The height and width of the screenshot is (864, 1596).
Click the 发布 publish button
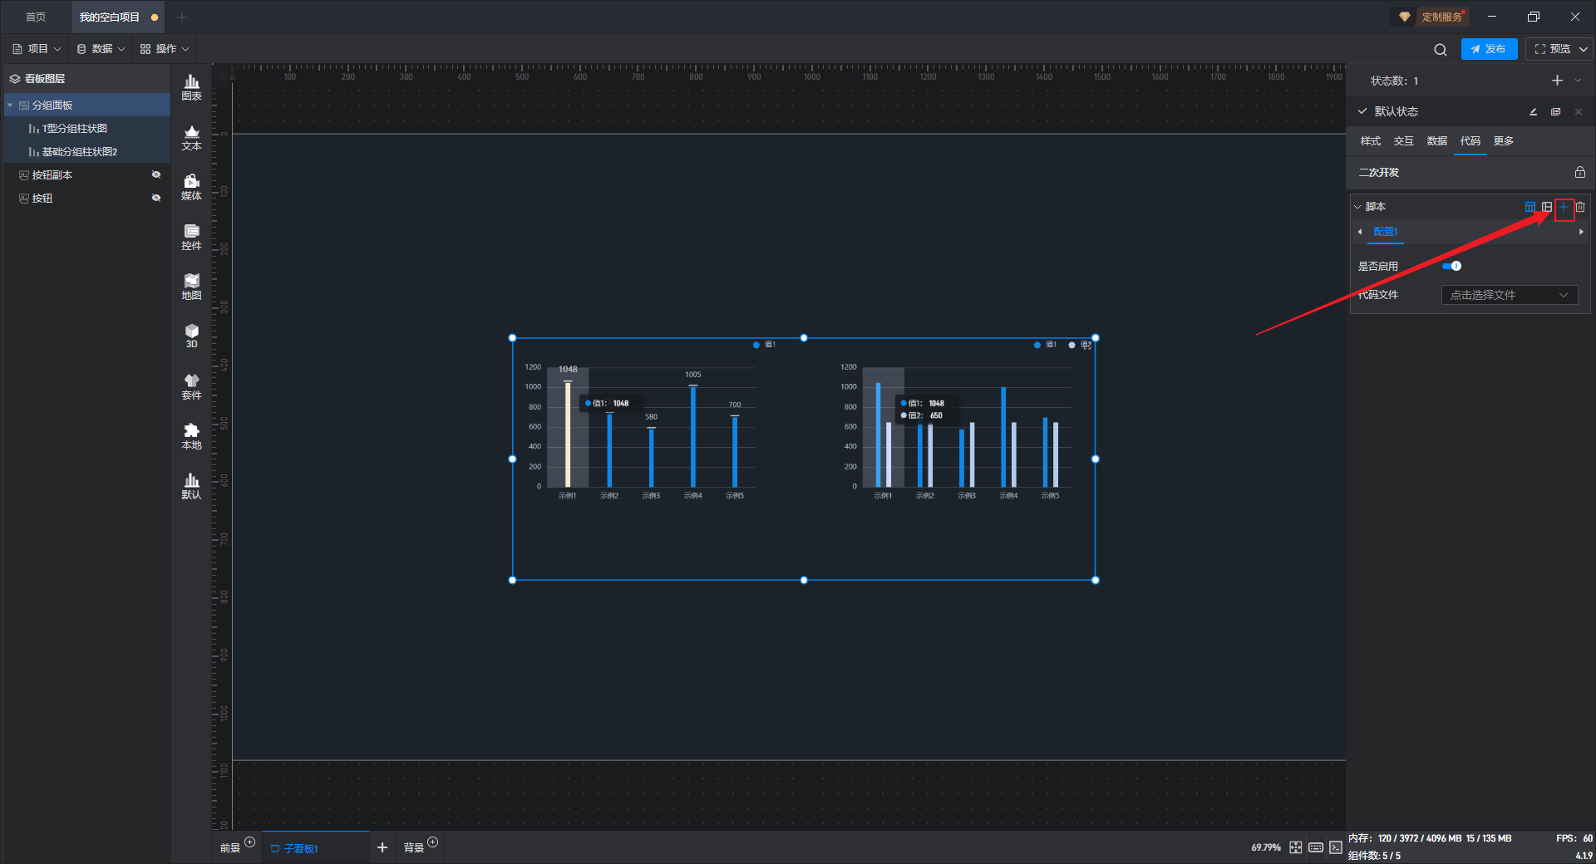[x=1488, y=49]
